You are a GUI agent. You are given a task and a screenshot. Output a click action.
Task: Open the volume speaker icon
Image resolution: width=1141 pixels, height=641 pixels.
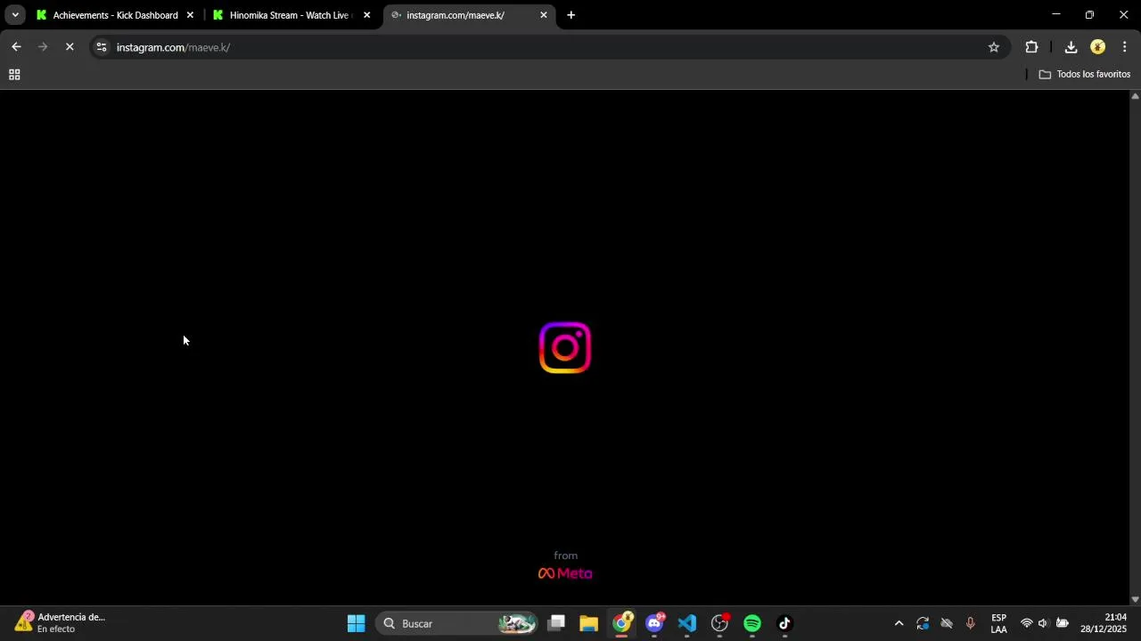[1043, 623]
